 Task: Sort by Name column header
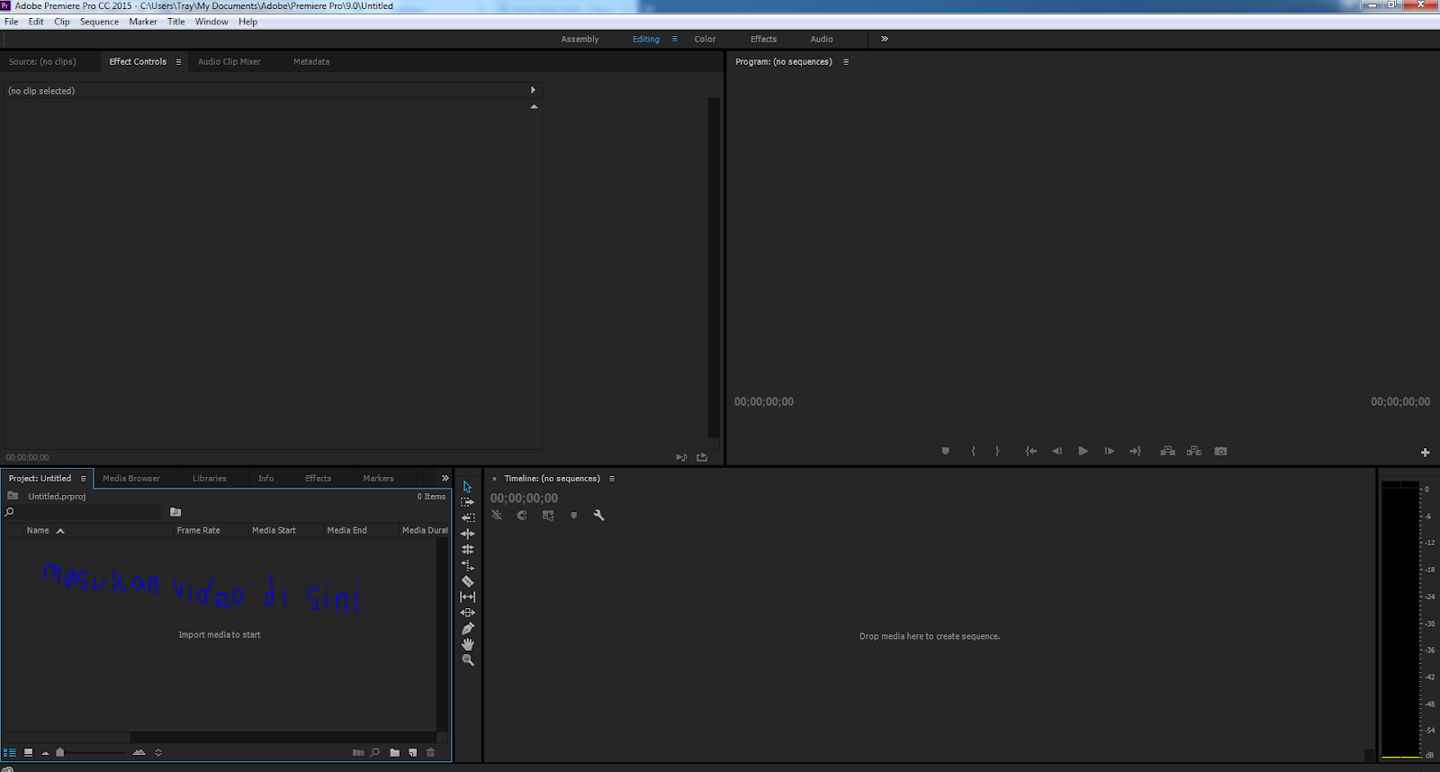[x=38, y=530]
